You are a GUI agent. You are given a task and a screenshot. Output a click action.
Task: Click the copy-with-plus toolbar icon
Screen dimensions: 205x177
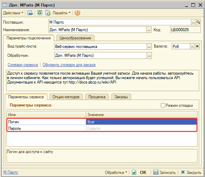(x=48, y=13)
